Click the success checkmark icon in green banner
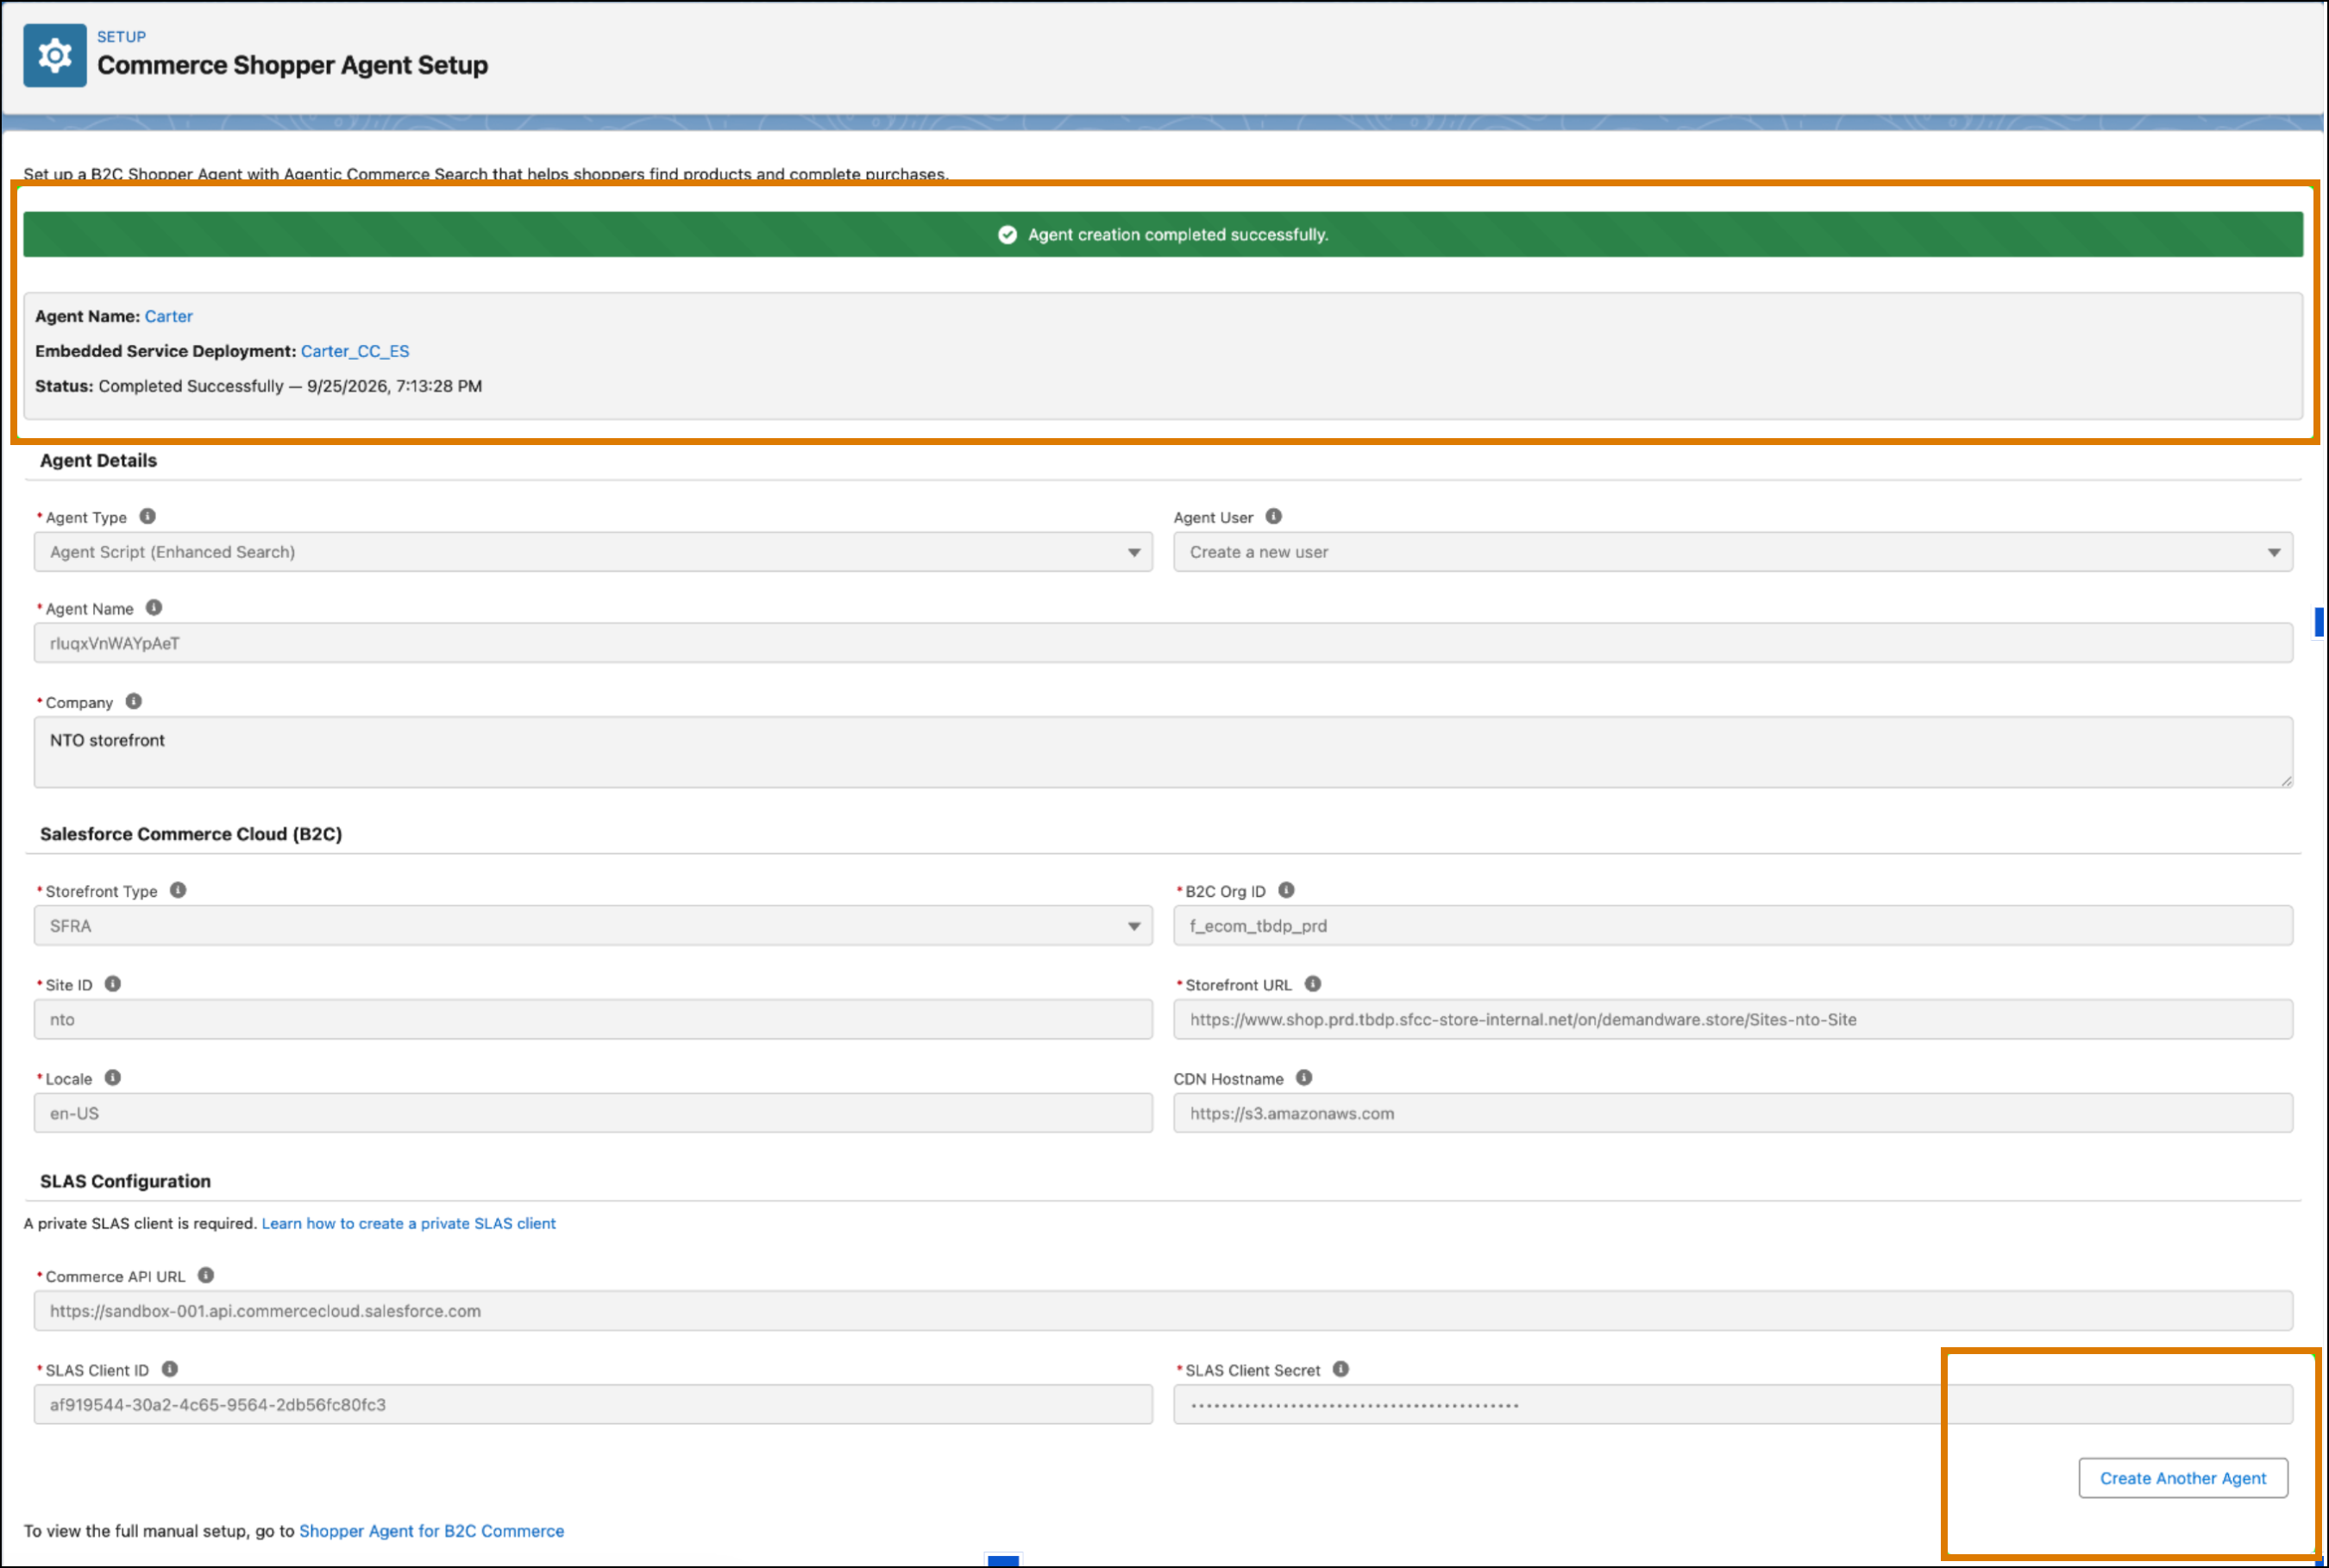 [x=1008, y=234]
